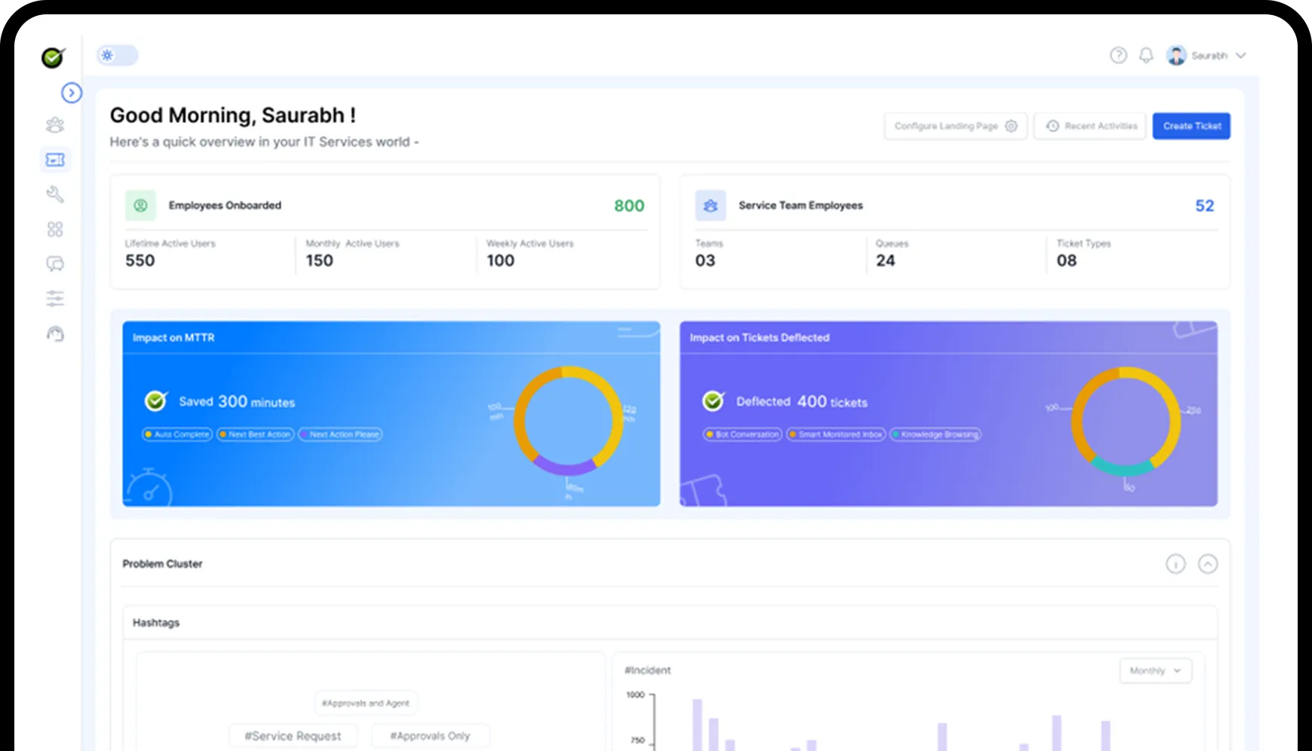This screenshot has height=751, width=1312.
Task: Click the Smart Monitored Inbox legend chip
Action: point(835,434)
